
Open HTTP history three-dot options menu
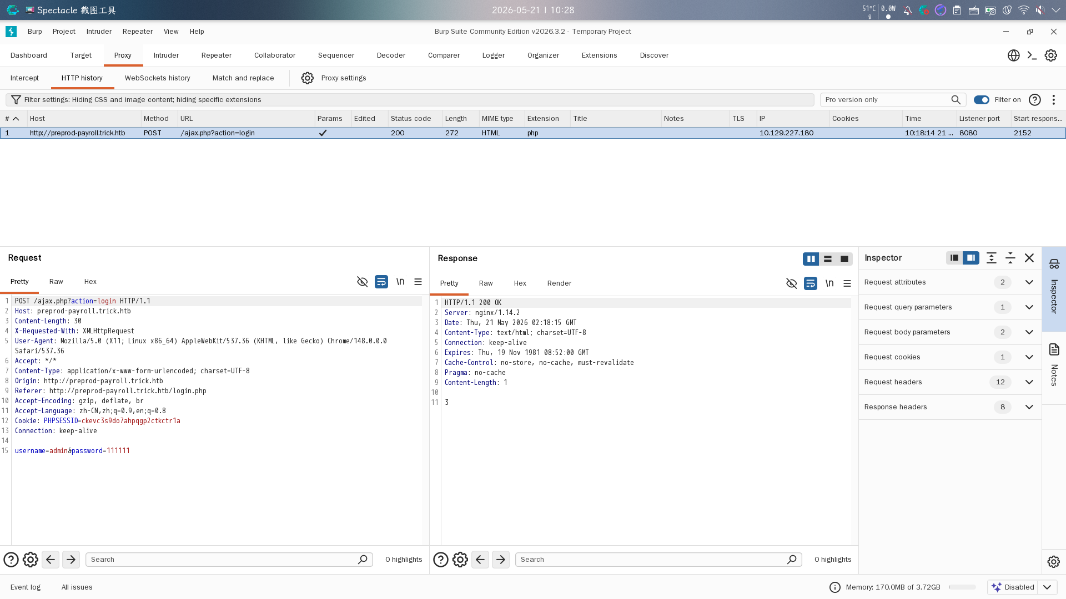[x=1054, y=100]
